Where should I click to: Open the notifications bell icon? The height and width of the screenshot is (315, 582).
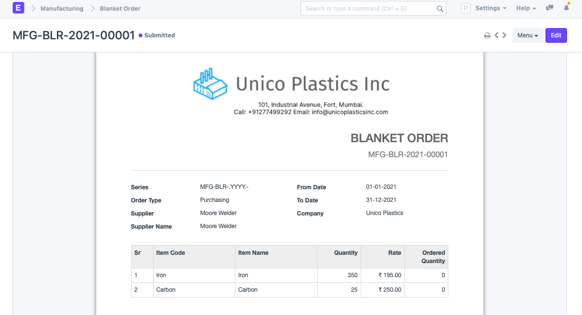pyautogui.click(x=566, y=7)
